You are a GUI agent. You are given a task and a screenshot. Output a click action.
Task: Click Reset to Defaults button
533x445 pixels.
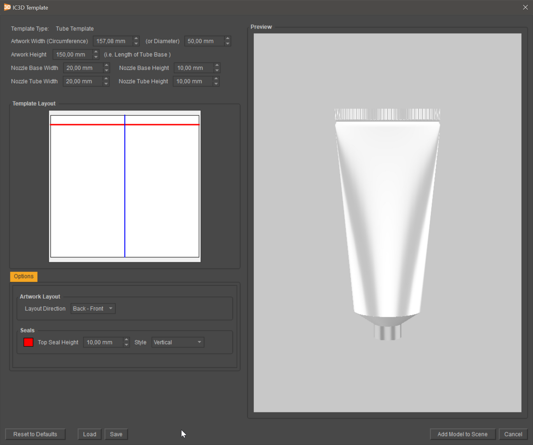point(35,434)
